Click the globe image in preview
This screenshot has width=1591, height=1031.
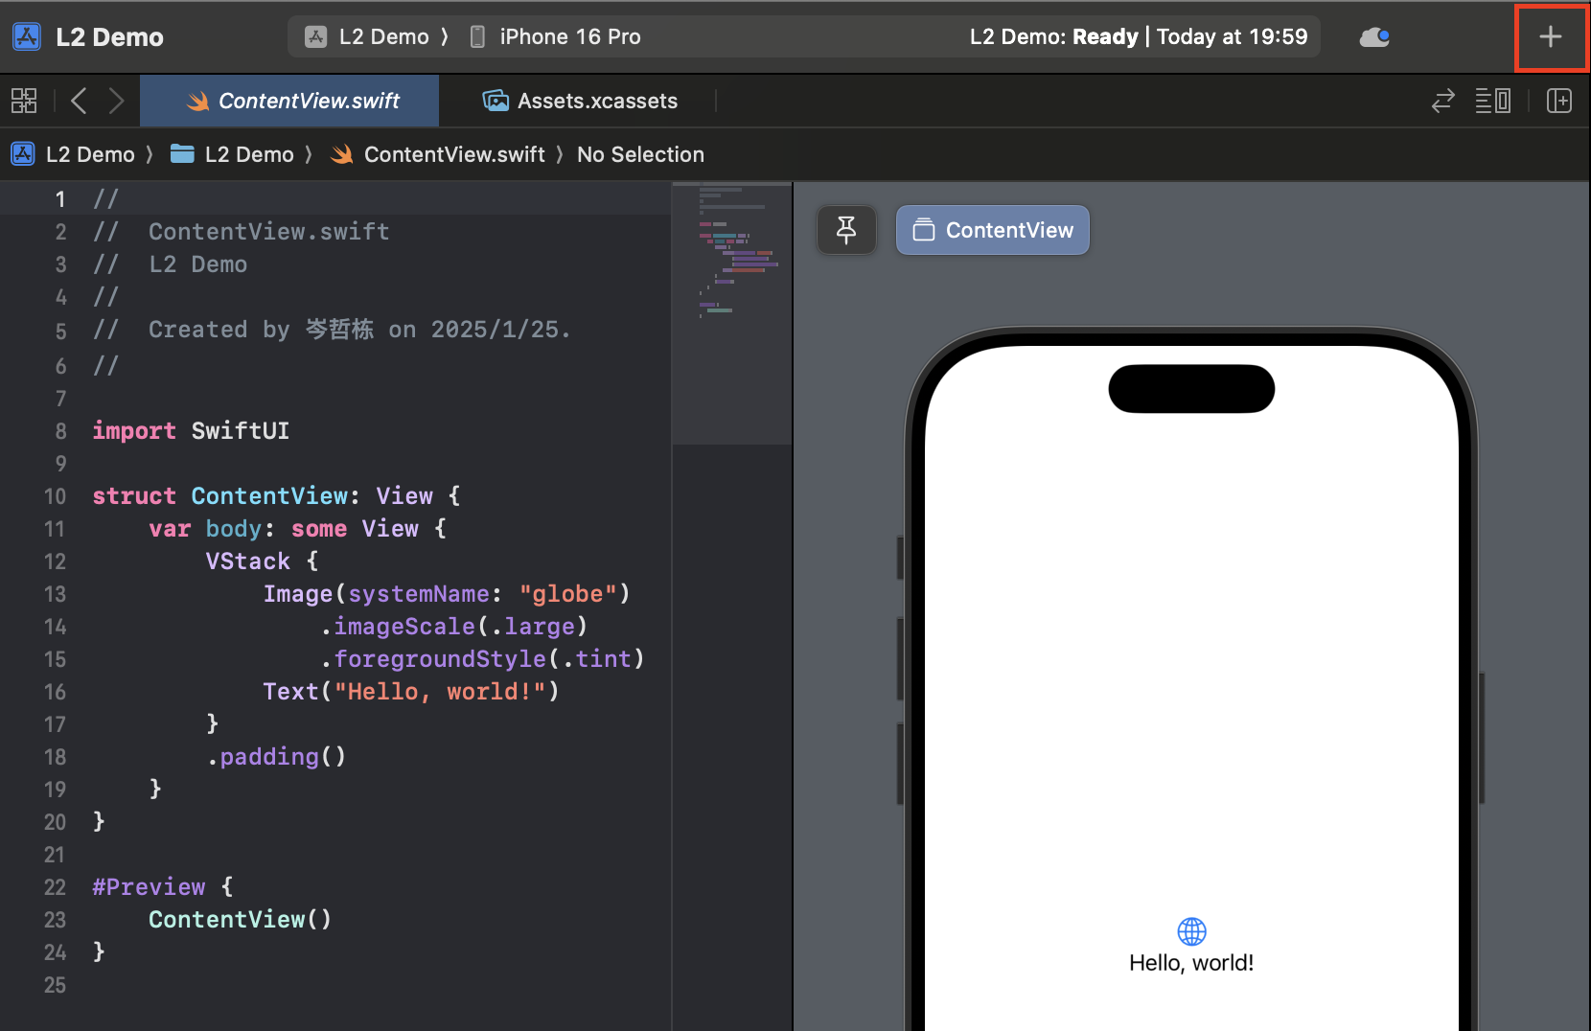tap(1191, 930)
